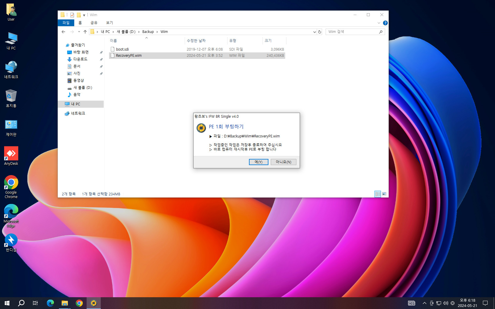
Task: Open 파일 ribbon tab
Action: 66,23
